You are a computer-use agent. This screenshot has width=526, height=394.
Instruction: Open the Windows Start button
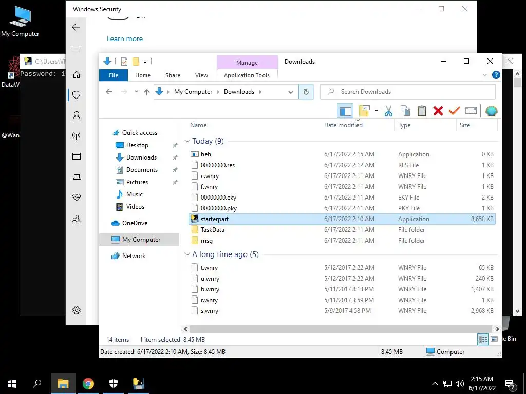[12, 384]
